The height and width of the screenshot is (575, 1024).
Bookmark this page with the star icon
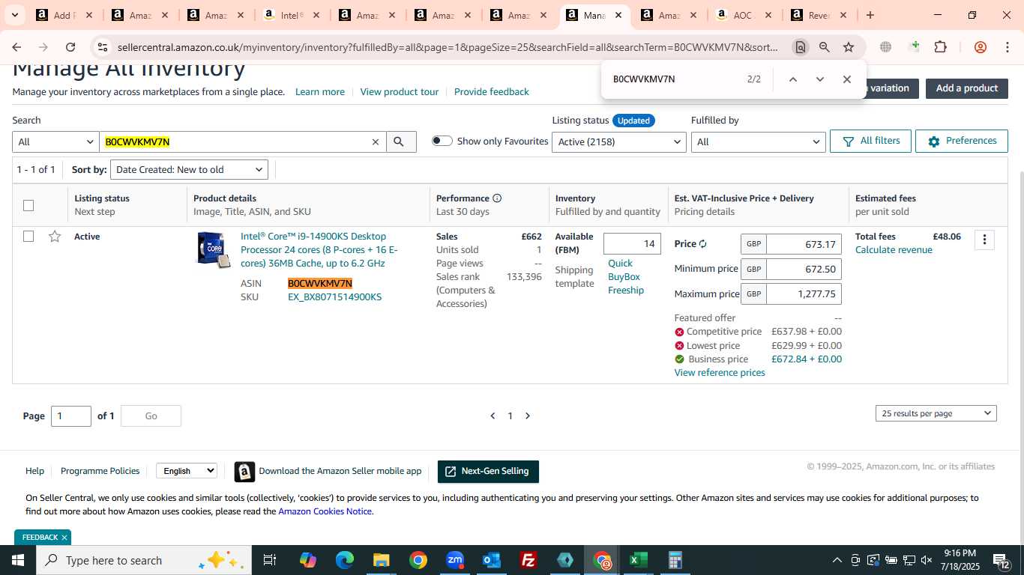[849, 47]
